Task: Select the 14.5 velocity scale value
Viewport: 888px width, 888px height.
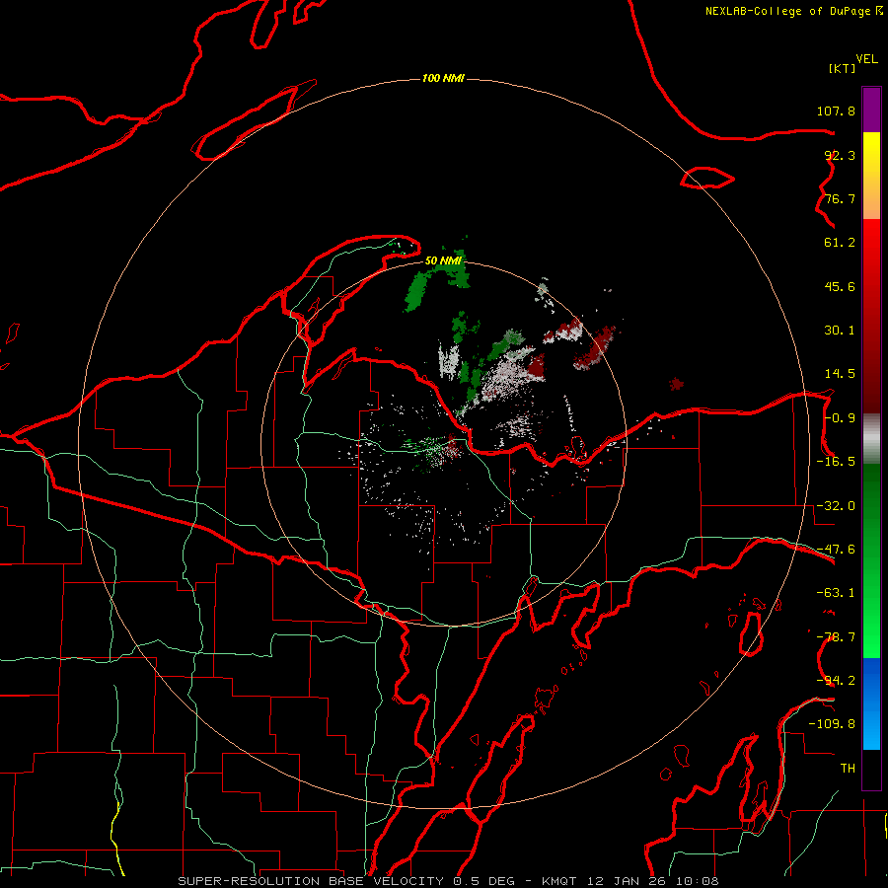Action: (840, 374)
